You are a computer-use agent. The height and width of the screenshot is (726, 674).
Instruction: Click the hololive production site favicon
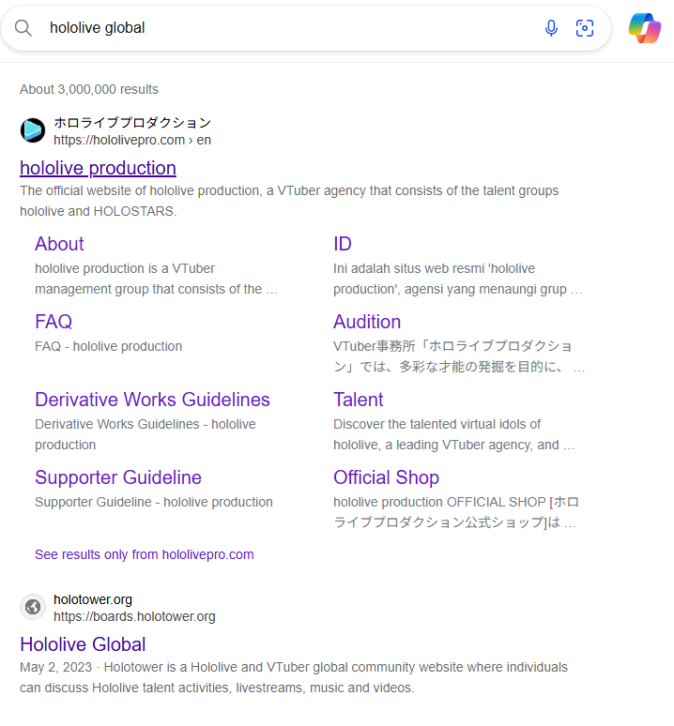(33, 130)
